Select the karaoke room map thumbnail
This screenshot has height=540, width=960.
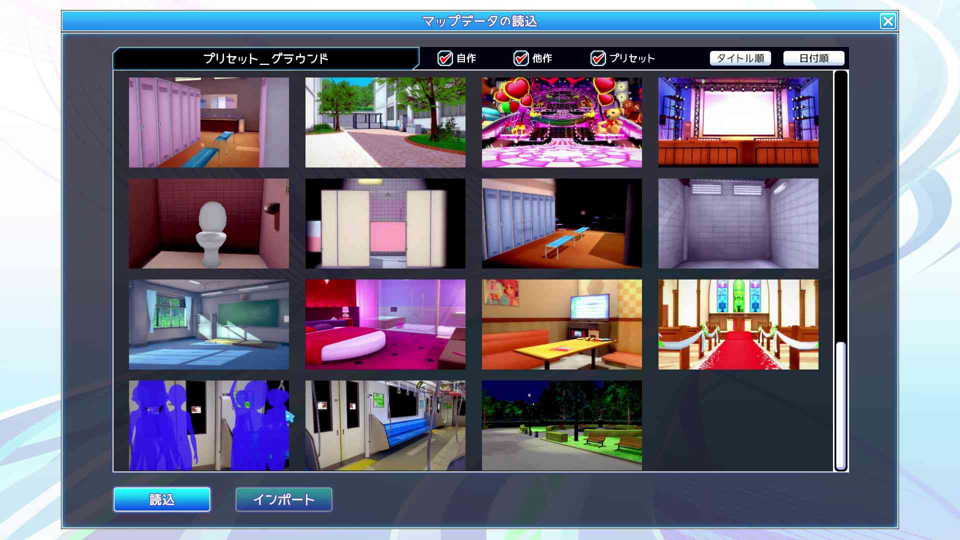click(562, 324)
